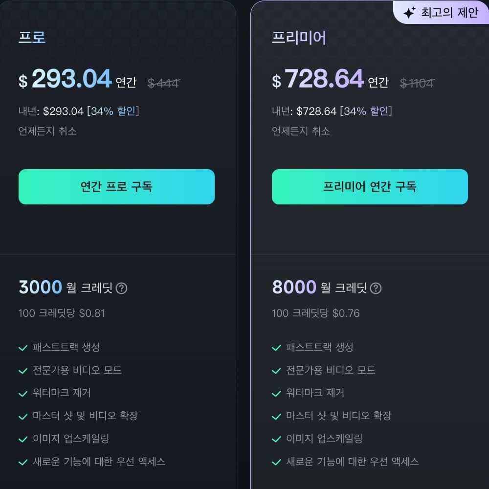Click the strikethrough $444 original price
The height and width of the screenshot is (489, 489).
[x=164, y=83]
